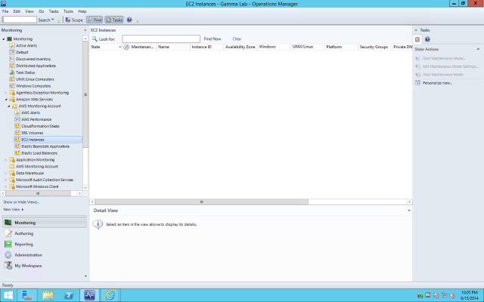Click the Help icon in toolbar

click(x=129, y=20)
